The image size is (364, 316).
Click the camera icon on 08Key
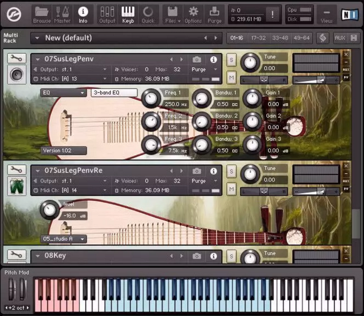[x=197, y=256]
